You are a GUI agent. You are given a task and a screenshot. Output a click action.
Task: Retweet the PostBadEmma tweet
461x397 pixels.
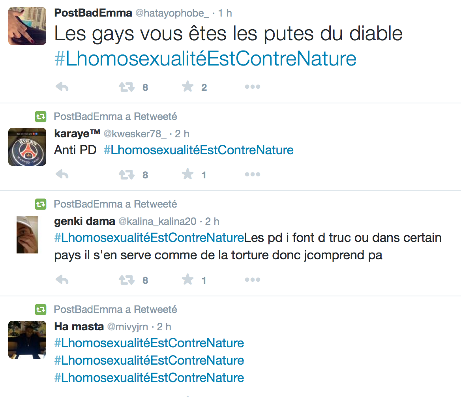pyautogui.click(x=127, y=87)
